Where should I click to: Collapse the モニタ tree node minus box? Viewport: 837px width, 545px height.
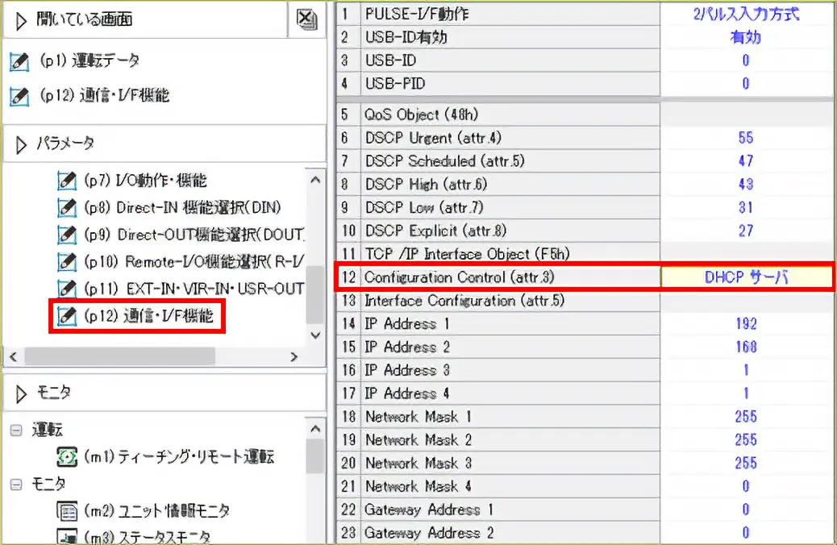[x=17, y=485]
